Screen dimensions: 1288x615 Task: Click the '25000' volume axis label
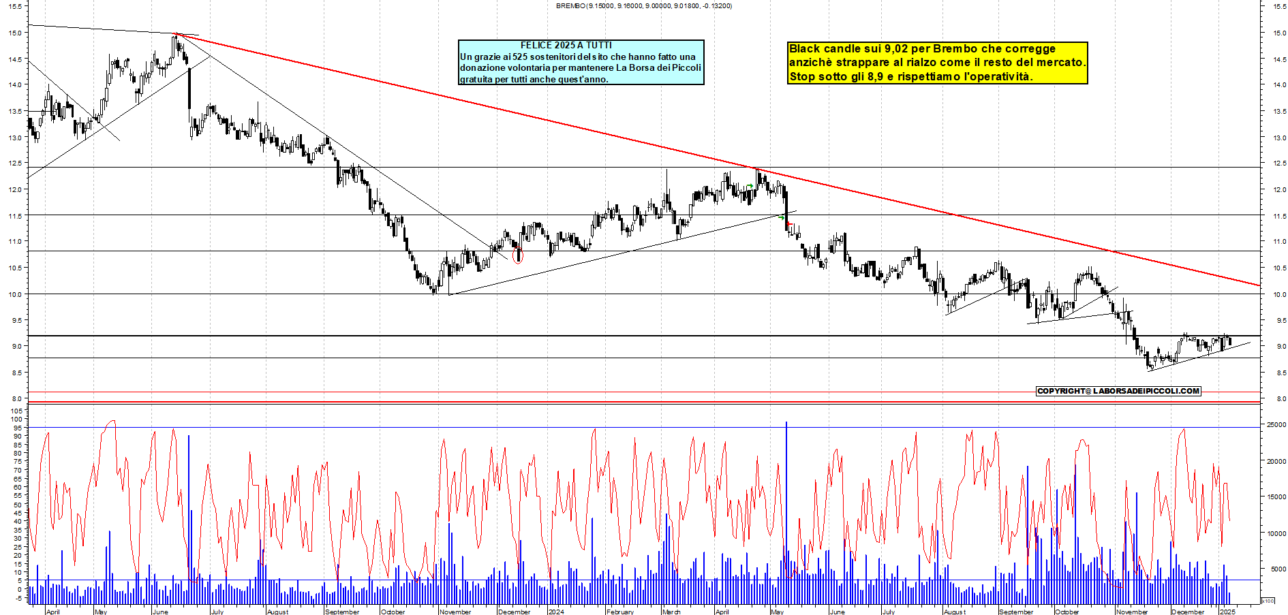click(1276, 424)
